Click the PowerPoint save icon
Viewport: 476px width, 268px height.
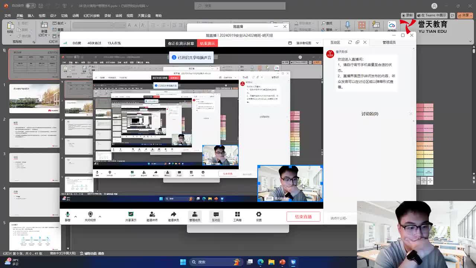40,6
